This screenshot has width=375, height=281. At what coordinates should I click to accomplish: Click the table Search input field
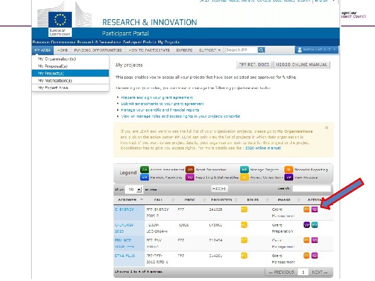pos(311,188)
